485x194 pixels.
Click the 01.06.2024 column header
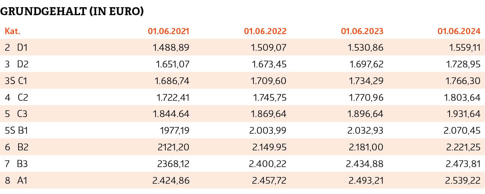tap(459, 31)
